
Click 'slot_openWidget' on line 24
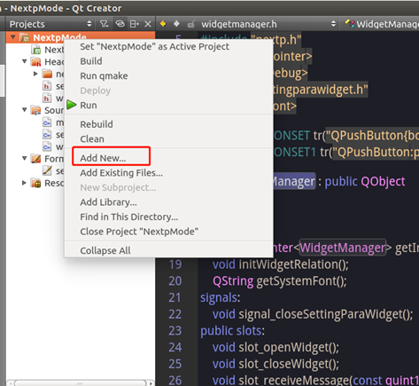pos(283,347)
